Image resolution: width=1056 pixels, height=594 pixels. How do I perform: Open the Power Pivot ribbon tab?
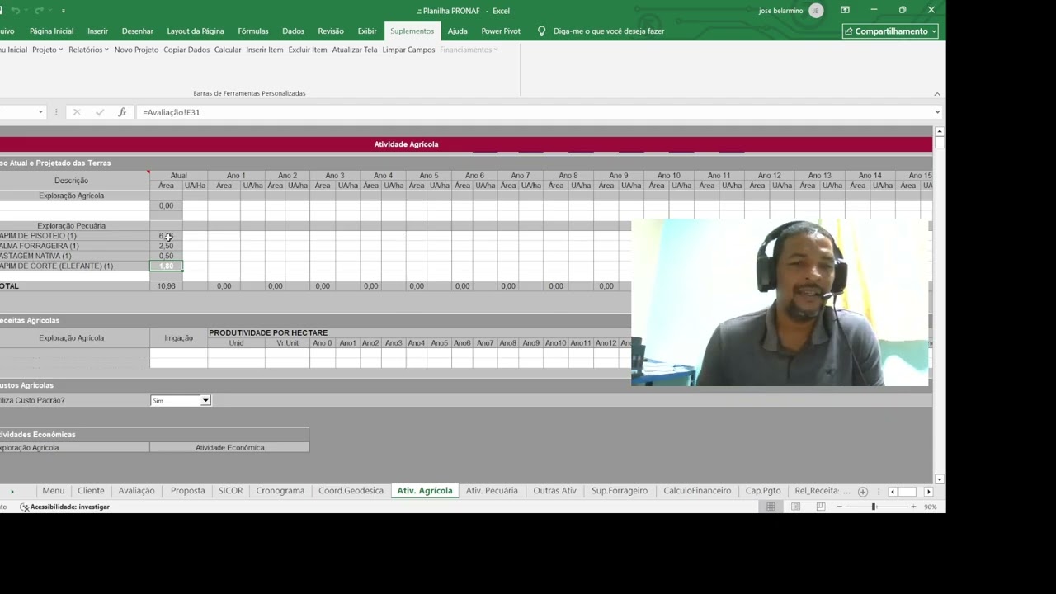(501, 31)
